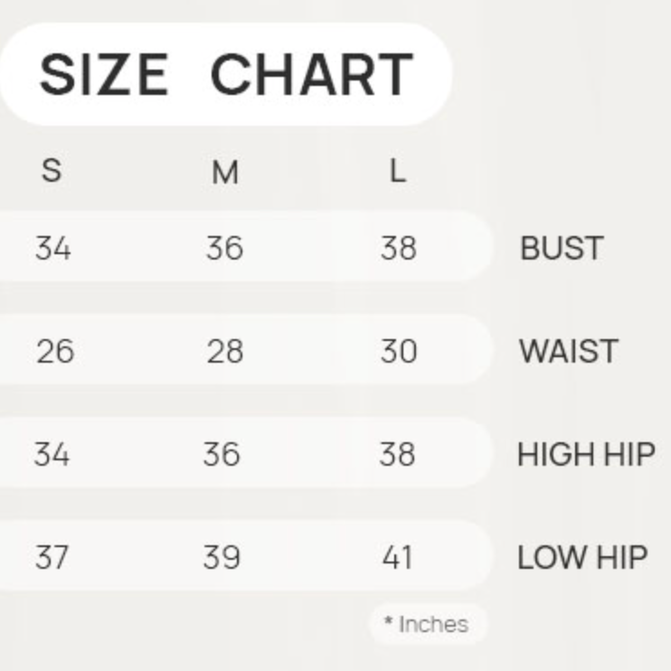Click bust value 38 for size L
Screen dimensions: 671x671
pos(398,248)
